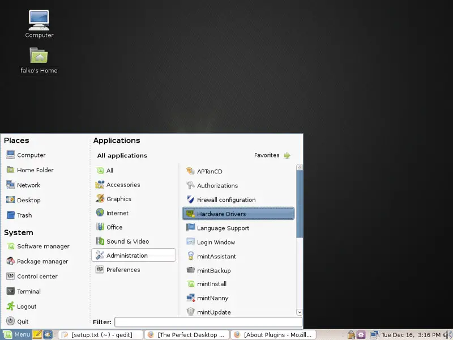Open Network in Places
Viewport: 453px width, 340px height.
click(23, 185)
